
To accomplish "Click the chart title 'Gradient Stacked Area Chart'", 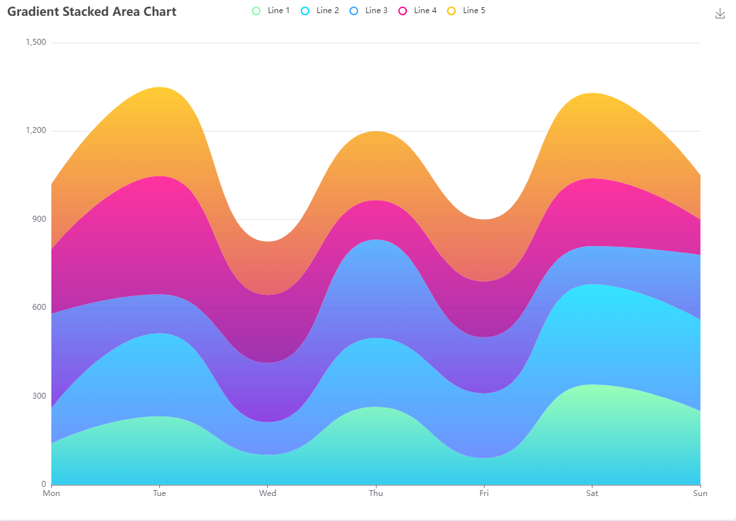I will [92, 12].
